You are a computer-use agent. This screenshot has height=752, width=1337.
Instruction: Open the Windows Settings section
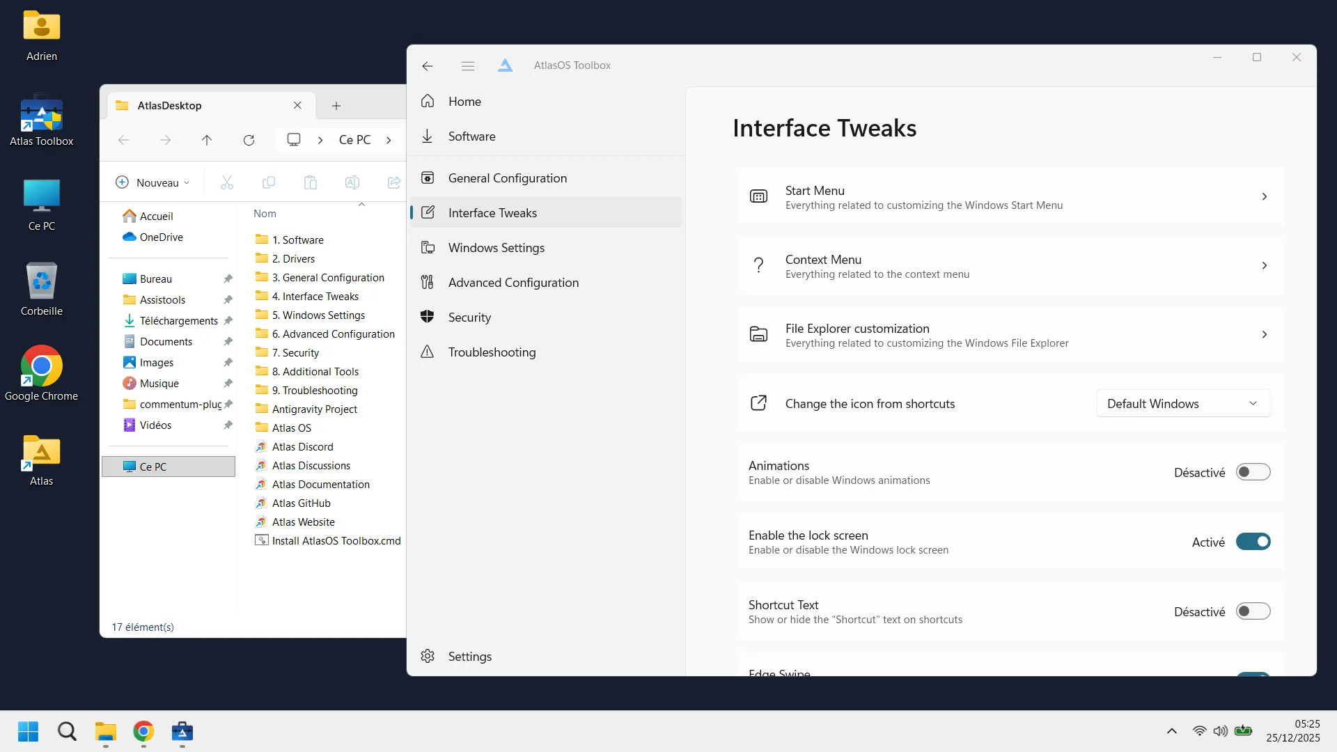point(496,247)
